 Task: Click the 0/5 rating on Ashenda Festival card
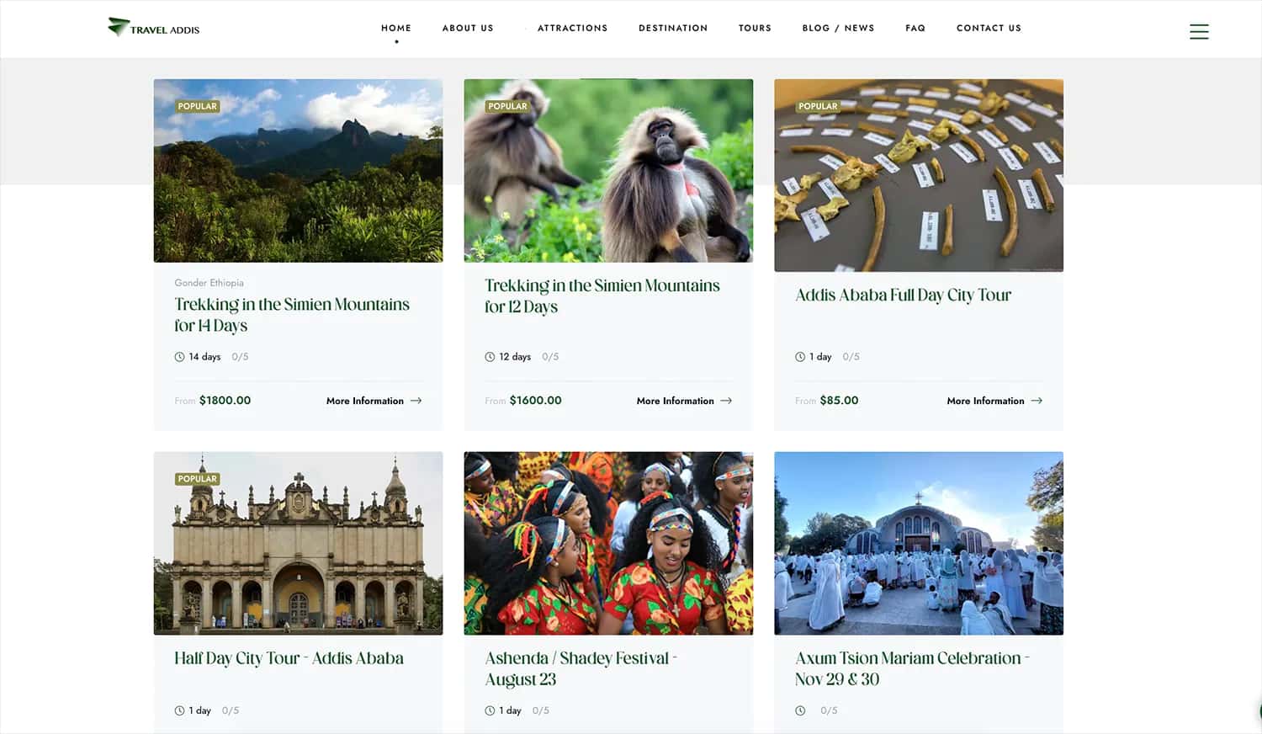[x=541, y=710]
